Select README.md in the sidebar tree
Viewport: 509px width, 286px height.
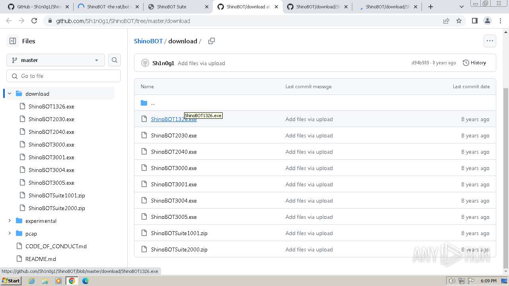[x=41, y=259]
